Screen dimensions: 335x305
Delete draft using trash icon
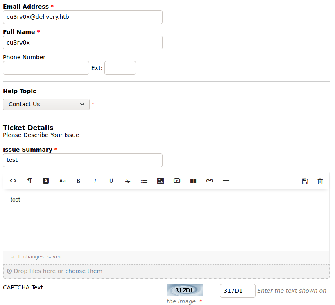click(x=320, y=181)
